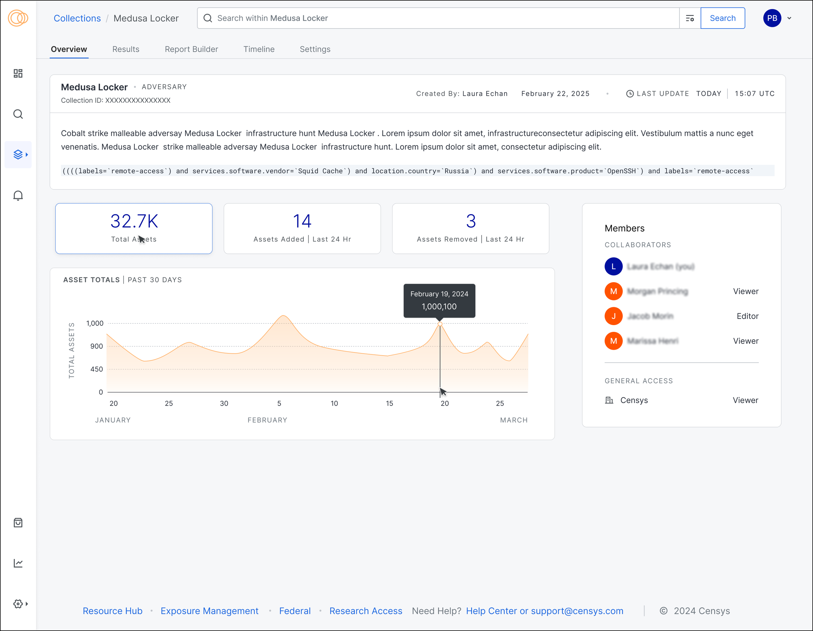813x631 pixels.
Task: Click the Censys logo icon
Action: [18, 18]
